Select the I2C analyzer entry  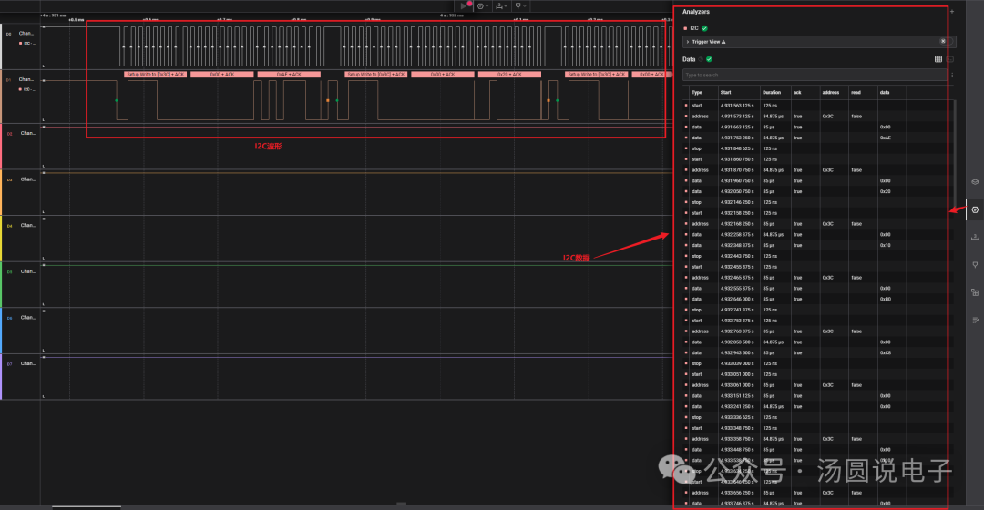(694, 28)
